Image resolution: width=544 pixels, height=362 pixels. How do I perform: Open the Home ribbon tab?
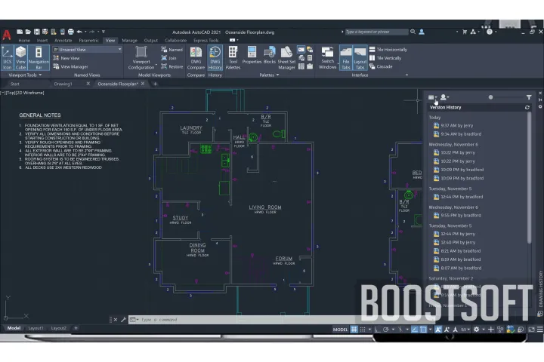(24, 41)
